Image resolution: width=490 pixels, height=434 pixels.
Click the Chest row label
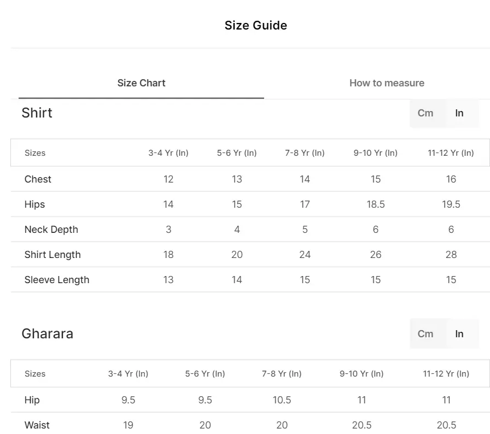click(x=38, y=179)
